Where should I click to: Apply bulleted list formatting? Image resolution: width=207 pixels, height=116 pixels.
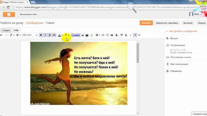click(x=107, y=35)
